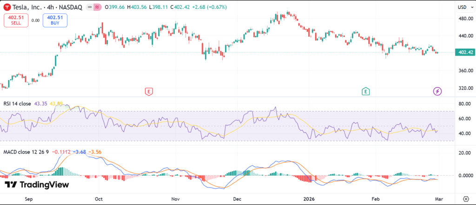Open chart settings gear icon
Image resolution: width=476 pixels, height=205 pixels.
click(466, 199)
